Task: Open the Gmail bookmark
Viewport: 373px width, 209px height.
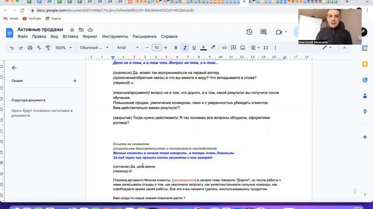Action: coord(11,19)
